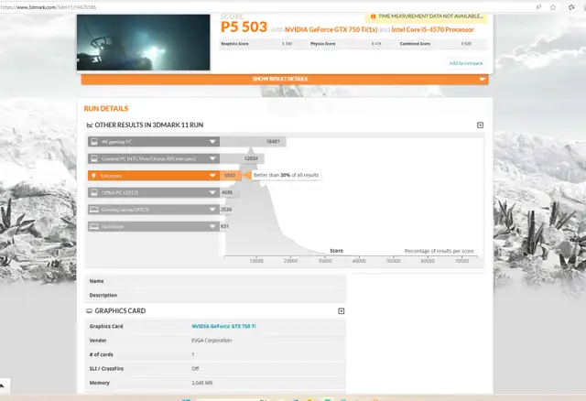The width and height of the screenshot is (586, 401).
Task: Click the Office PC (2013) desktop icon
Action: (94, 192)
